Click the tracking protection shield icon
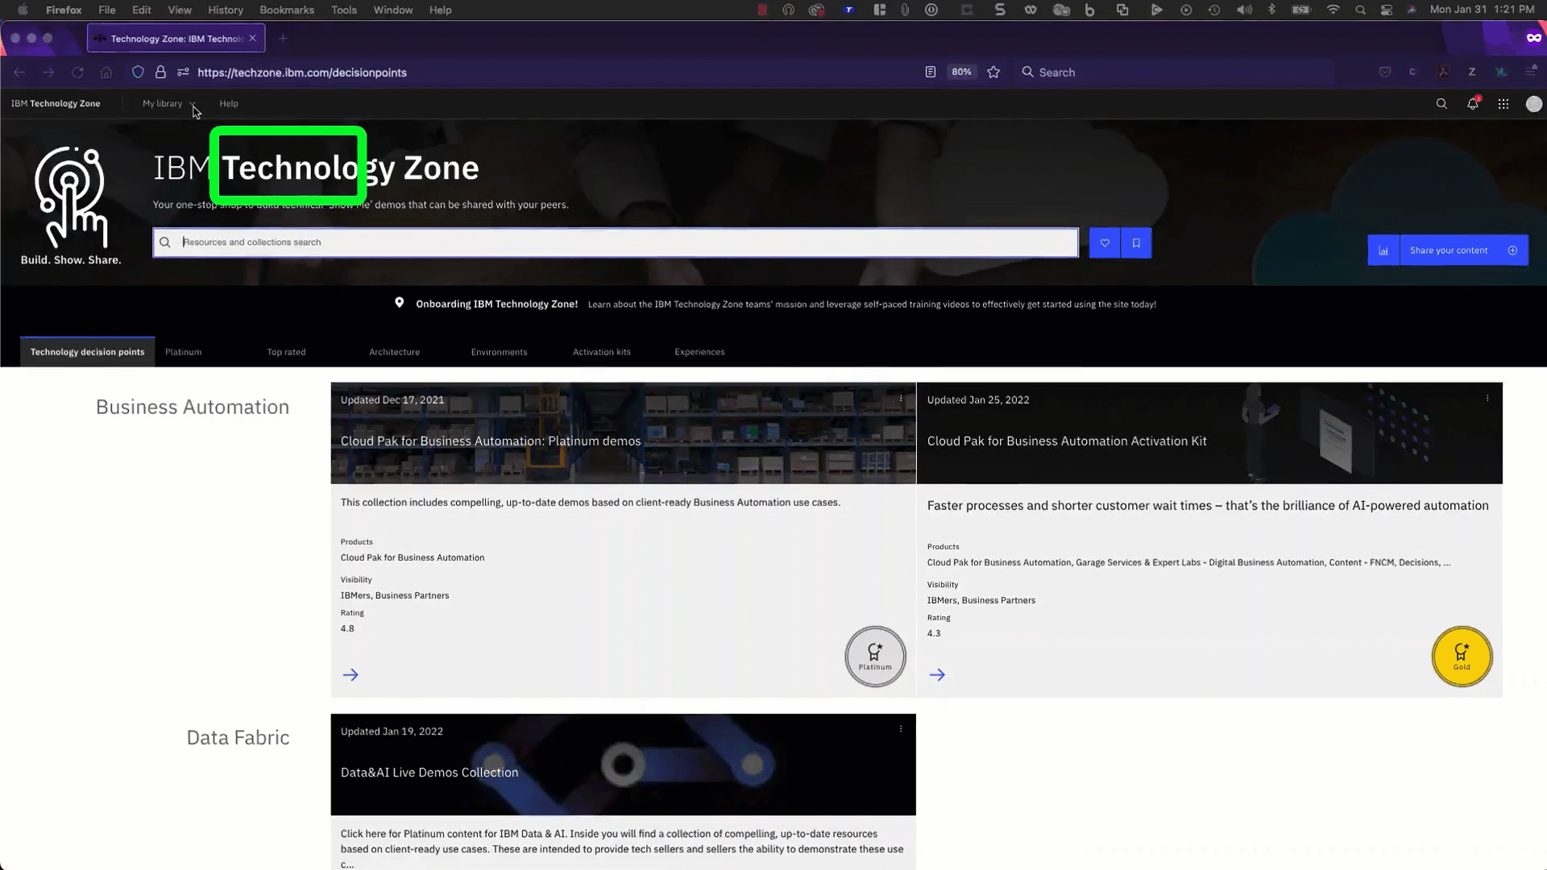This screenshot has height=870, width=1547. click(138, 72)
